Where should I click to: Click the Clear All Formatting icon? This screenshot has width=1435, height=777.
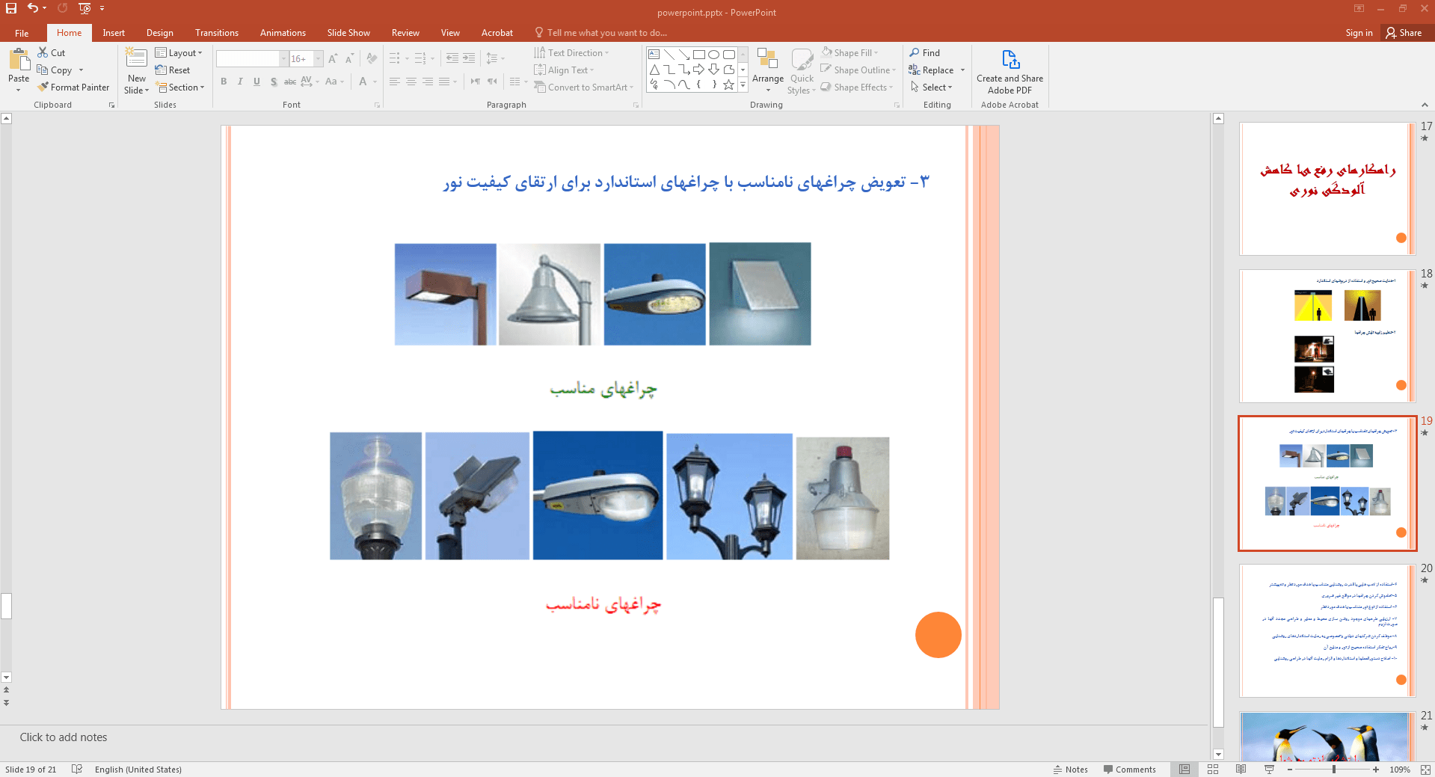click(x=372, y=59)
